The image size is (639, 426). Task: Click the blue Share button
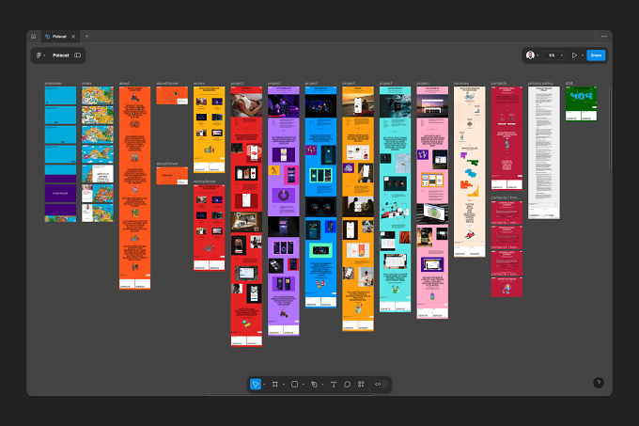(596, 55)
